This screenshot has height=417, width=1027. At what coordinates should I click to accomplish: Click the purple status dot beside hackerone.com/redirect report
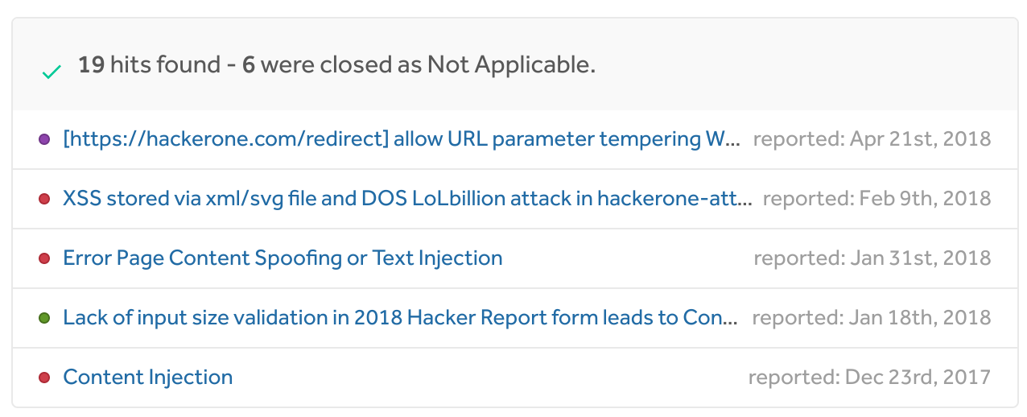(x=44, y=139)
